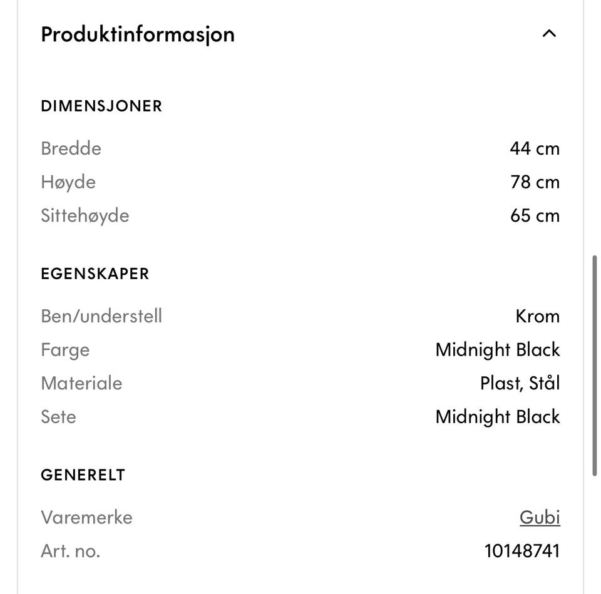Select the 65 cm seat height value
The height and width of the screenshot is (594, 601).
coord(535,215)
